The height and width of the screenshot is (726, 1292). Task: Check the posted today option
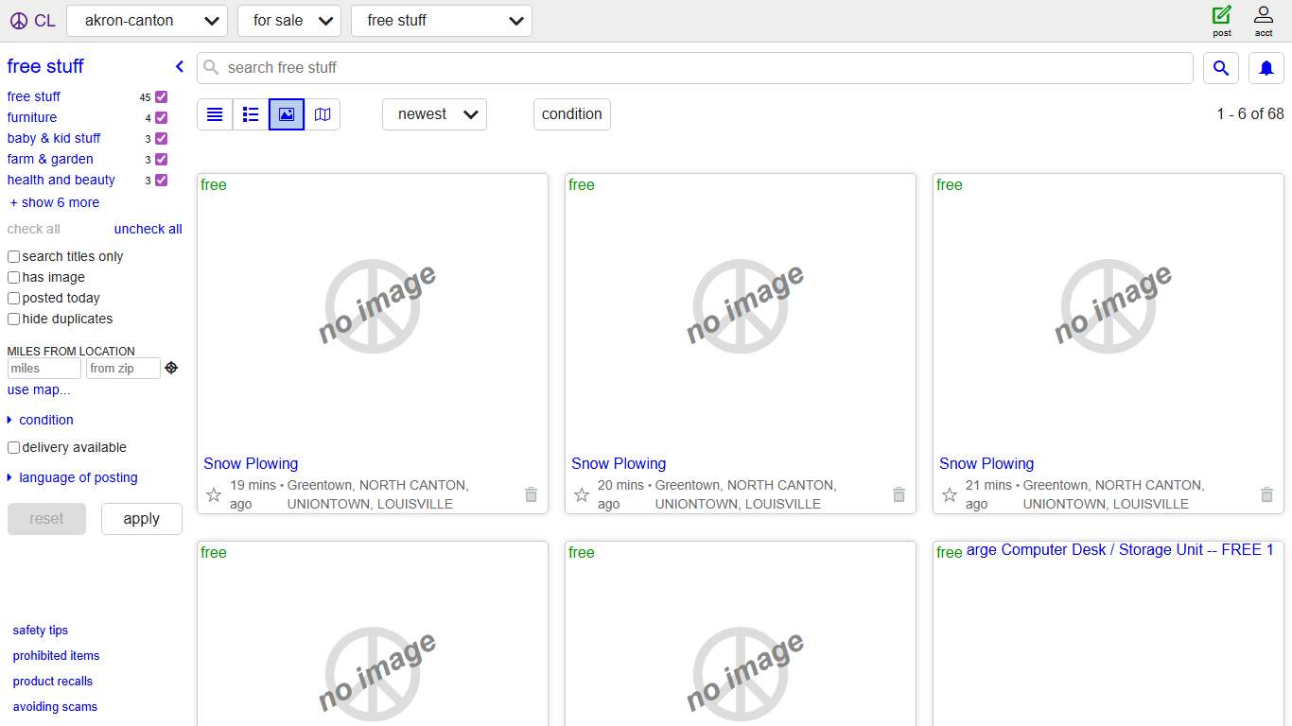pyautogui.click(x=14, y=299)
